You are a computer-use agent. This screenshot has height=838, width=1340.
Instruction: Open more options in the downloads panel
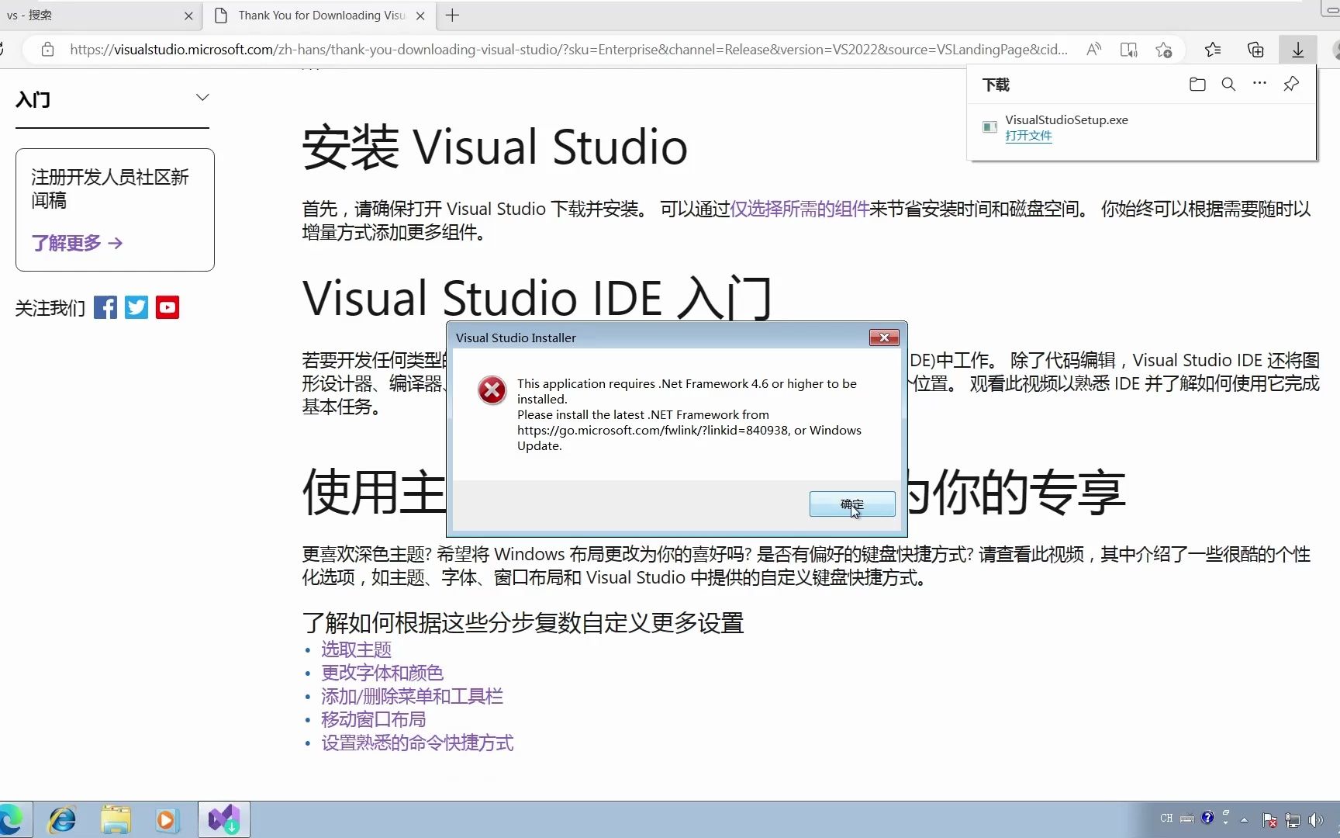1259,83
